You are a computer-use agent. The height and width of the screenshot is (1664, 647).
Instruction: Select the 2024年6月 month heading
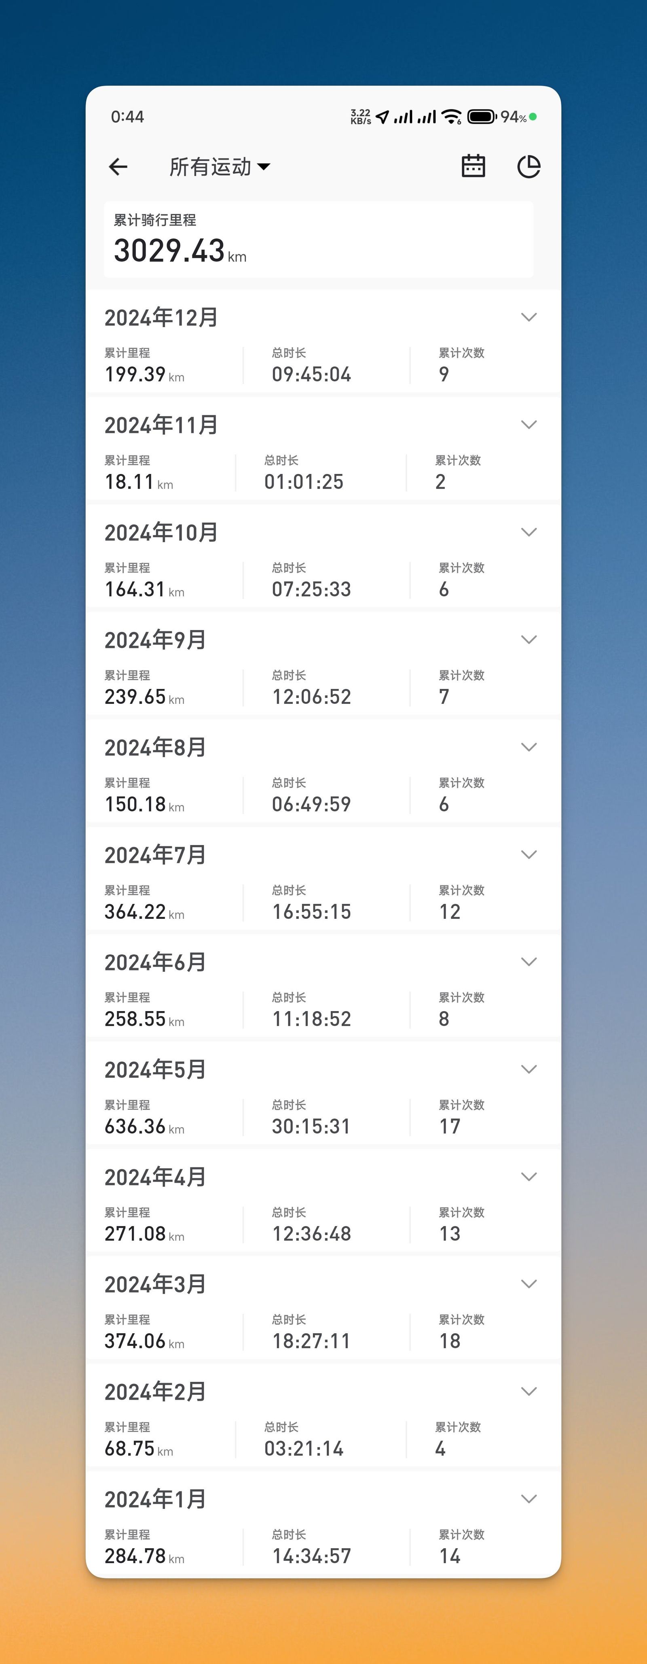coord(155,962)
